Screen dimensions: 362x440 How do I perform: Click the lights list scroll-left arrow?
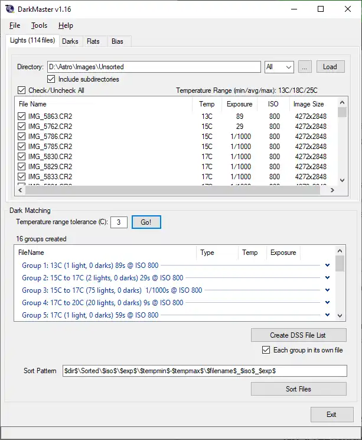[x=20, y=190]
